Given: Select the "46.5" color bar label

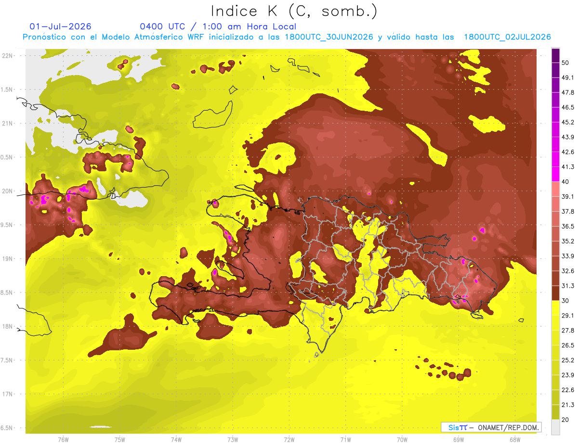Looking at the screenshot, I should tap(567, 107).
